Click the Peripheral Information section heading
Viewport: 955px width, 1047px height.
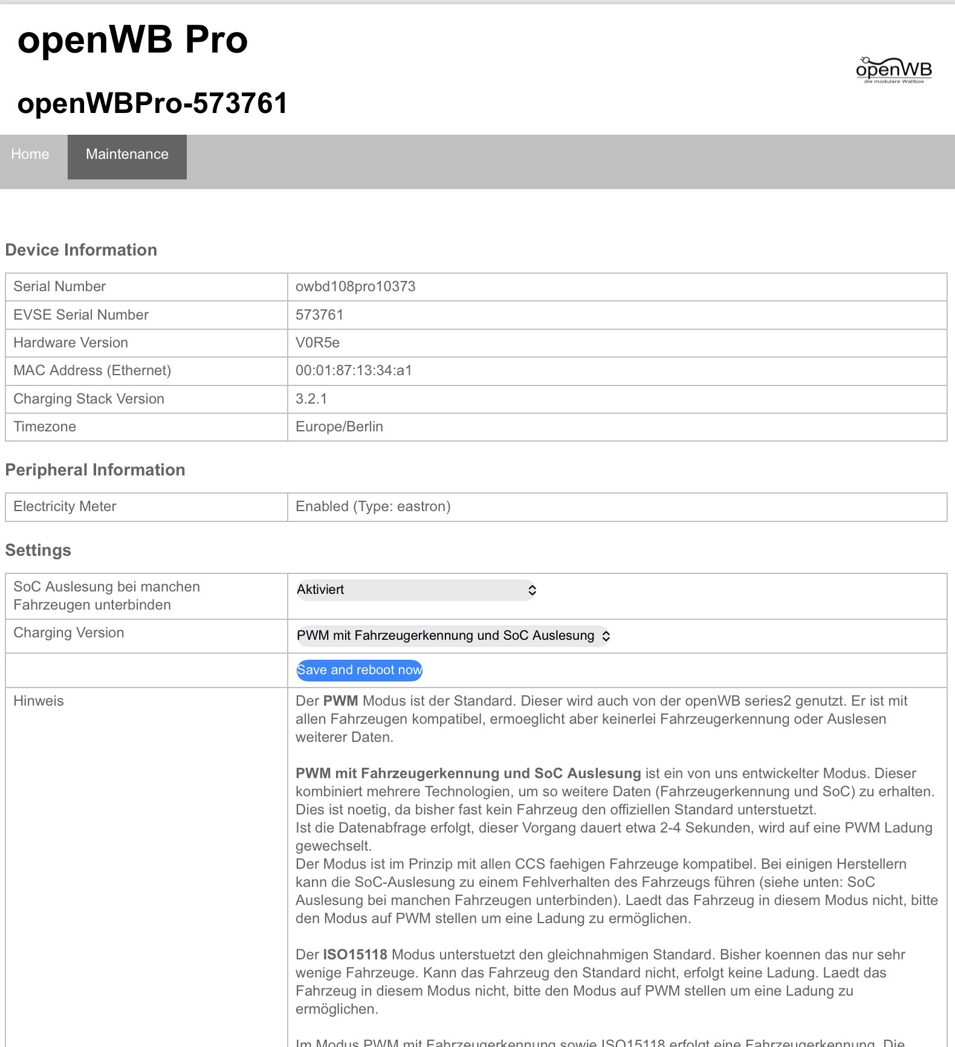pos(95,470)
